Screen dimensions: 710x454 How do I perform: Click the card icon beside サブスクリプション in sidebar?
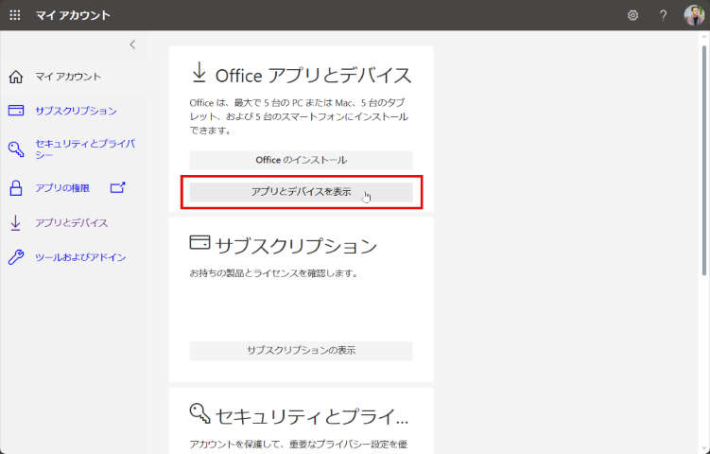[x=16, y=111]
